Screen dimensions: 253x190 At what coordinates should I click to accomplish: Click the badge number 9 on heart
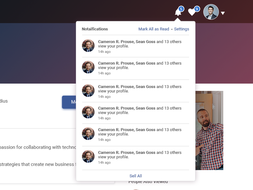coord(197,9)
